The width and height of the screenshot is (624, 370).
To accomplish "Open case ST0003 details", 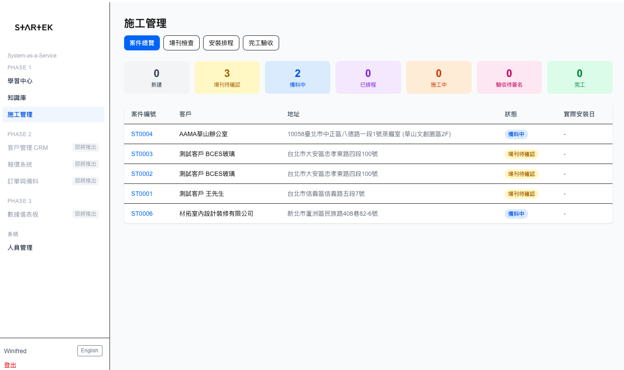I will (x=141, y=154).
